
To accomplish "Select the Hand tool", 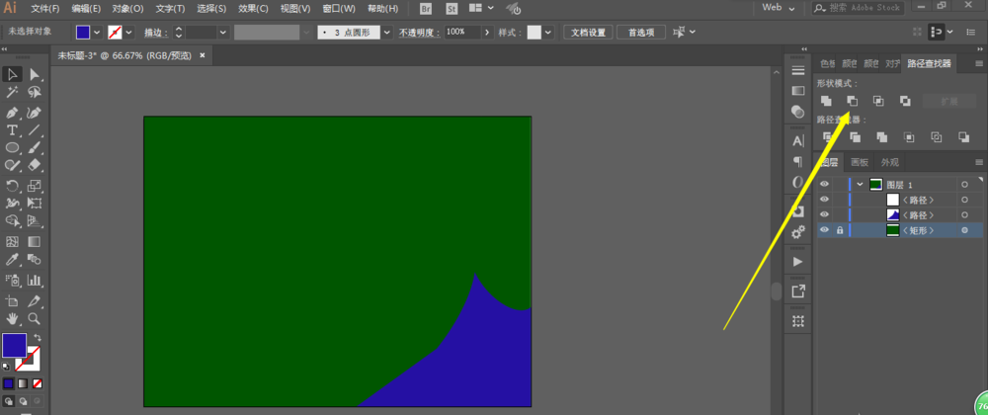I will [x=13, y=318].
